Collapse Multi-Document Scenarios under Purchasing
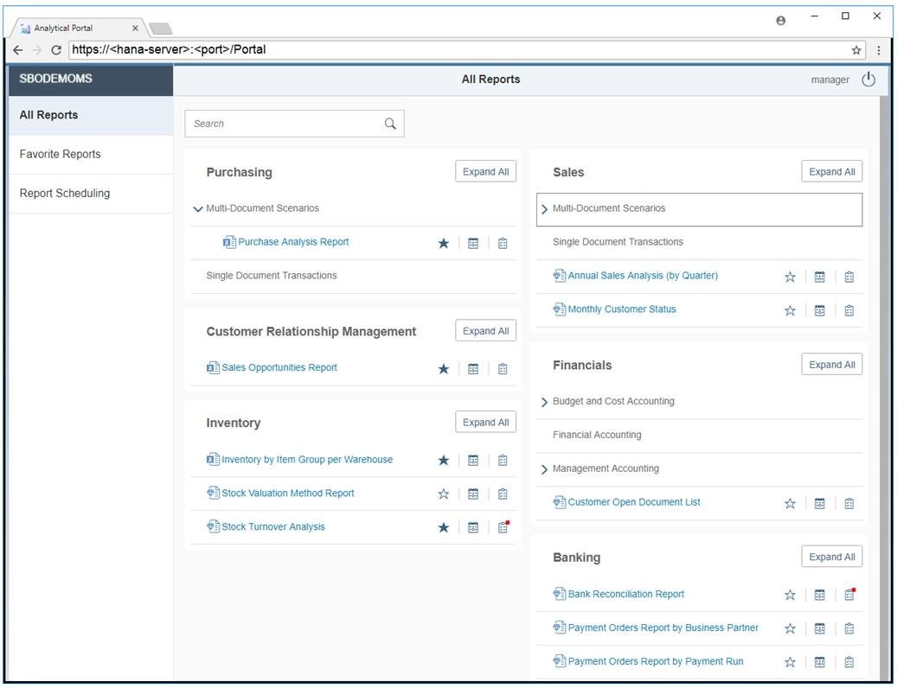This screenshot has width=897, height=688. (198, 209)
